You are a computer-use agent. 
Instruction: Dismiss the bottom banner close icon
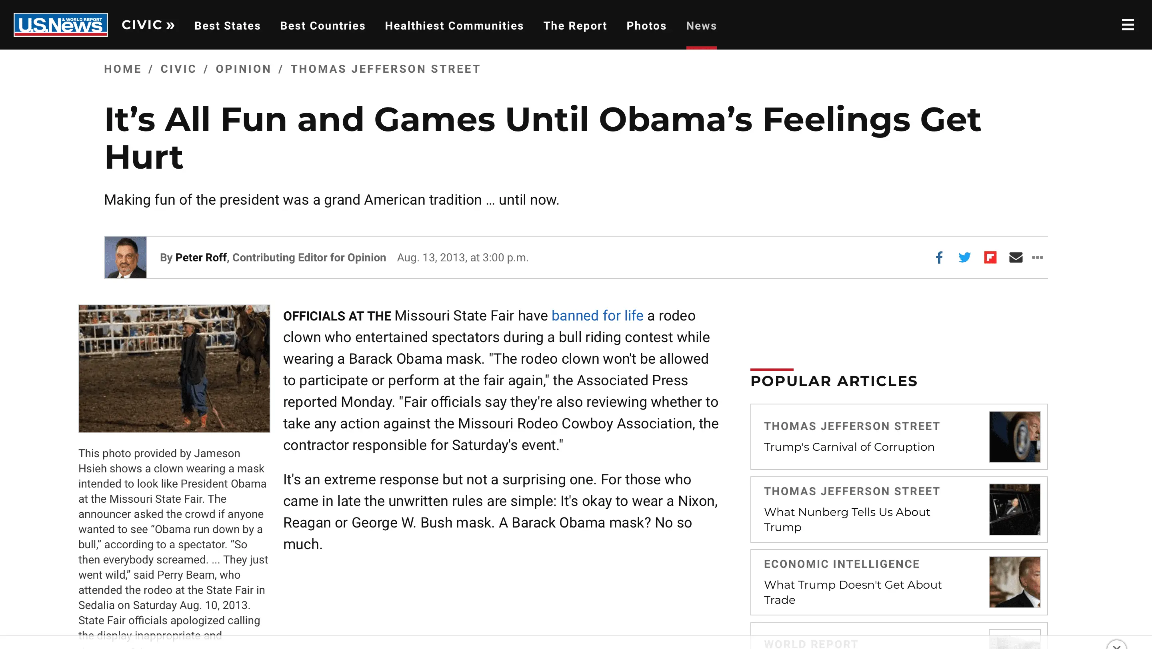[1117, 645]
